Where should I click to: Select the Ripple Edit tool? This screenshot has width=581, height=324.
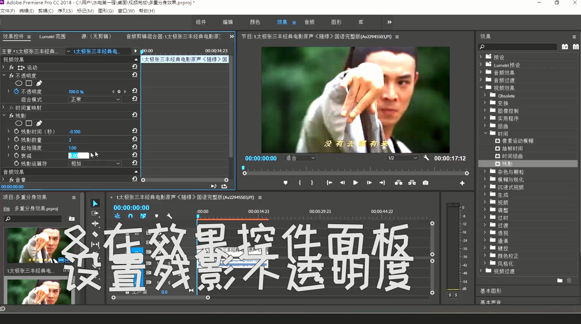point(95,224)
